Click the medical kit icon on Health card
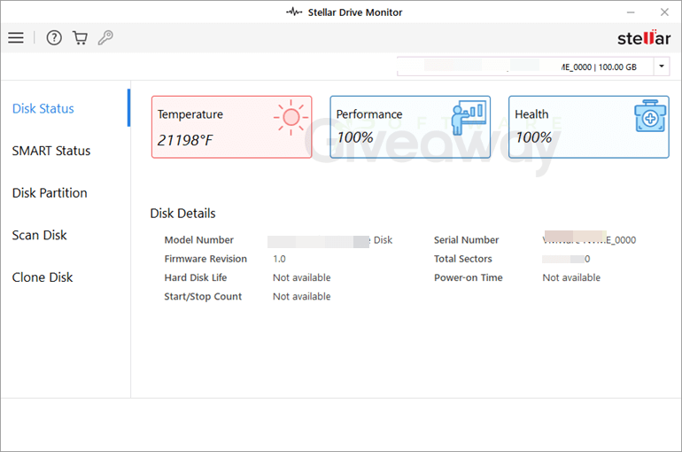 coord(650,116)
